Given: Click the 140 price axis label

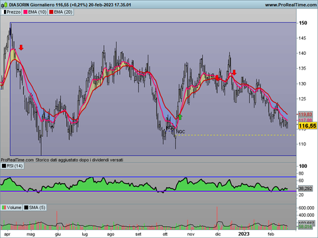Looking at the screenshot, I should click(302, 53).
